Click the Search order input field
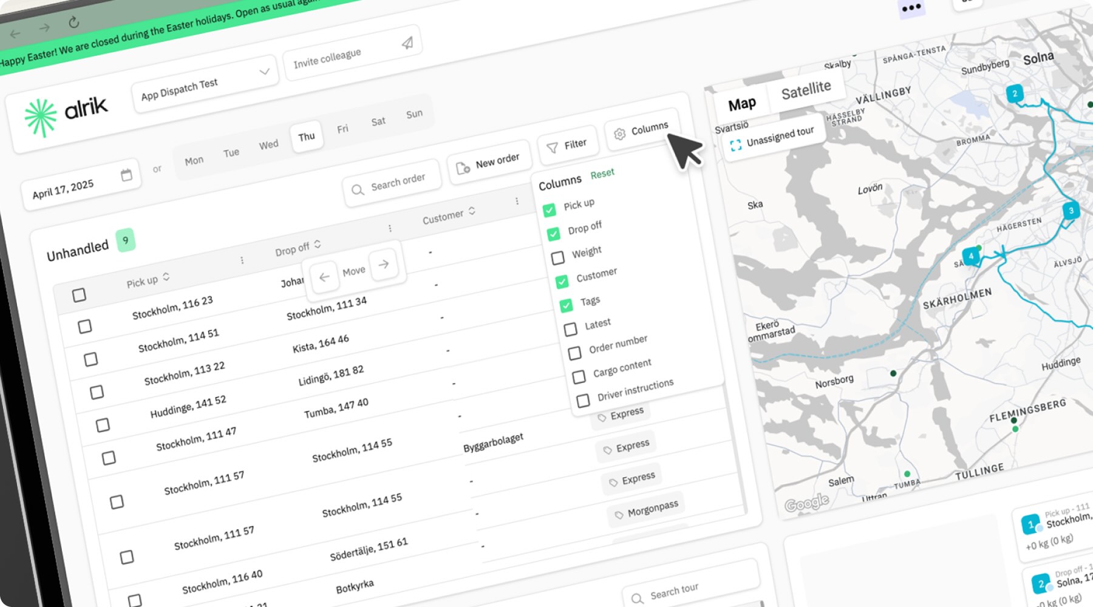 tap(392, 184)
